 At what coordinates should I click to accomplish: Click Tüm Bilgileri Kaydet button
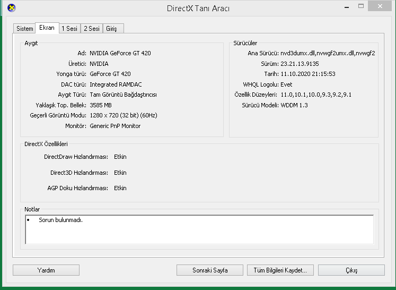point(280,270)
